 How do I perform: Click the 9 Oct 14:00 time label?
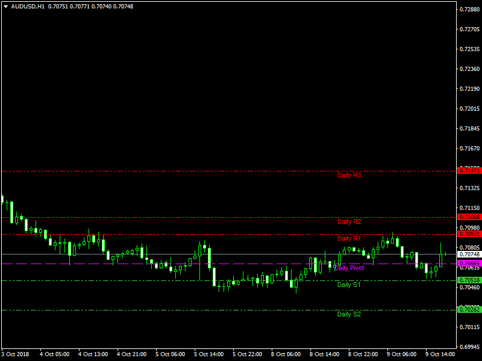pyautogui.click(x=440, y=354)
